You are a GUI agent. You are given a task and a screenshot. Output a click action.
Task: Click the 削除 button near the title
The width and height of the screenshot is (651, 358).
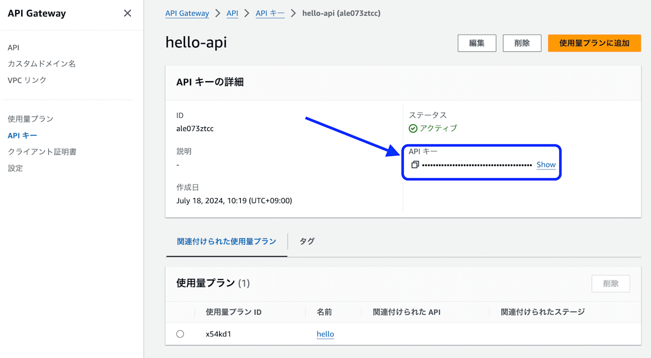point(522,43)
